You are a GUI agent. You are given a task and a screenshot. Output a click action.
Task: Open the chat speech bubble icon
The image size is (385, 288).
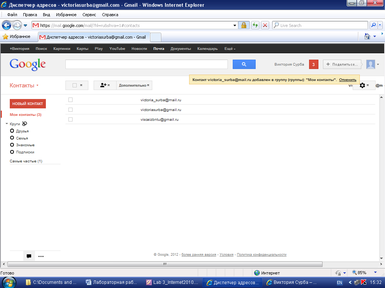click(x=29, y=256)
